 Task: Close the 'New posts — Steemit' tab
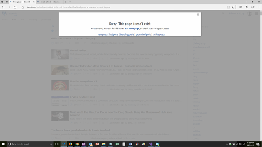[x=34, y=2]
